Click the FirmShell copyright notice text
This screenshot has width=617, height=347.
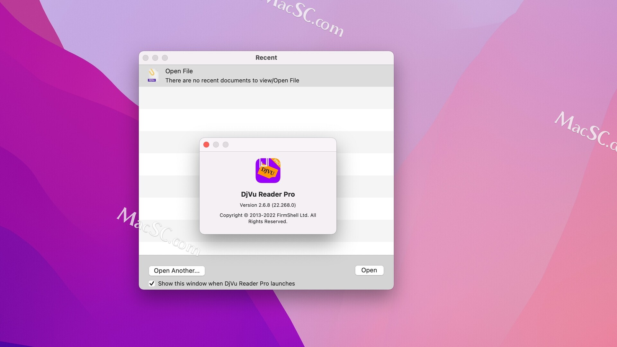[x=268, y=218]
